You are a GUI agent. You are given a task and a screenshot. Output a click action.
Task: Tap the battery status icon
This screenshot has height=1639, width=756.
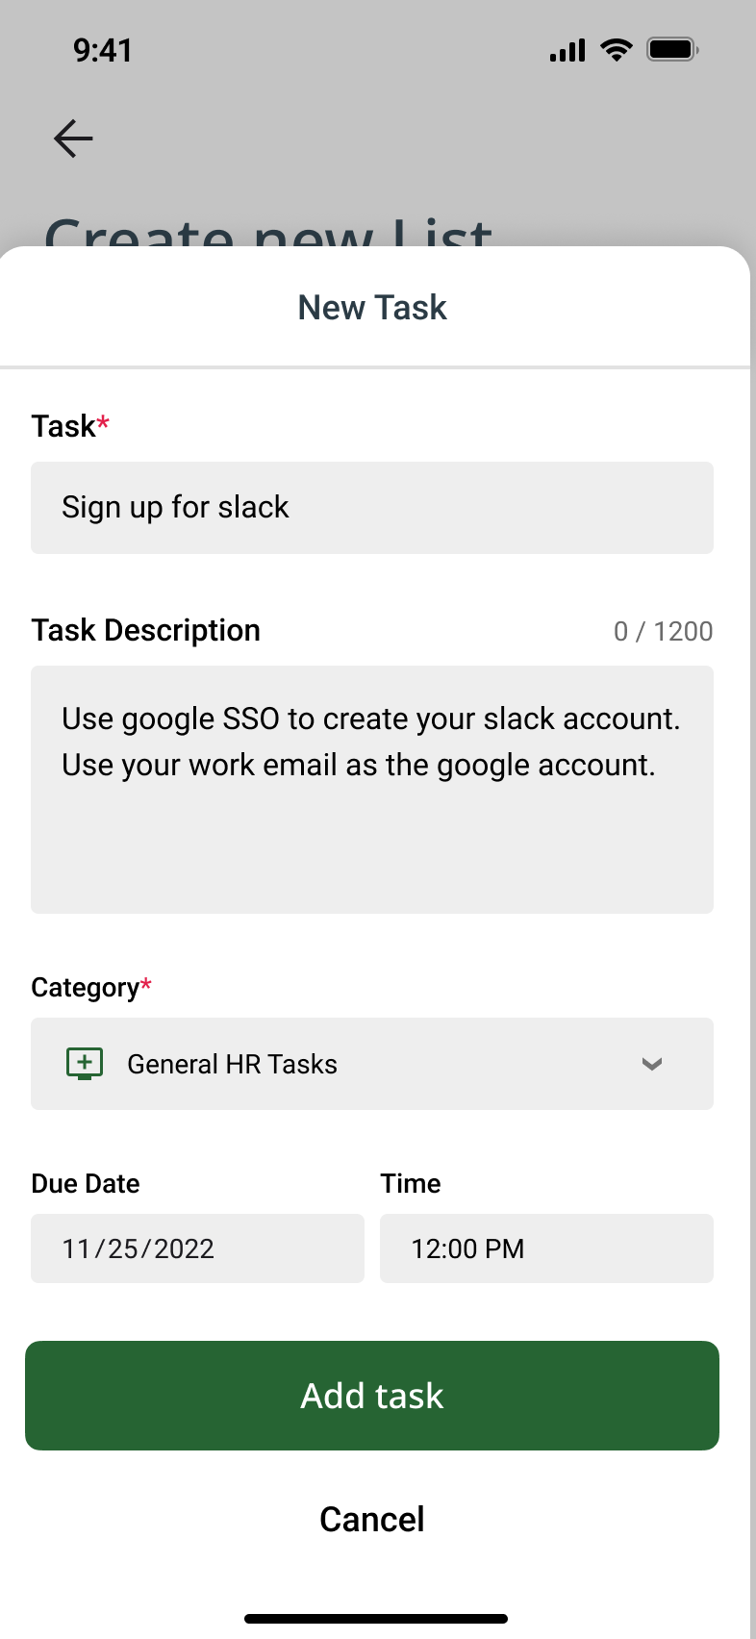point(672,50)
